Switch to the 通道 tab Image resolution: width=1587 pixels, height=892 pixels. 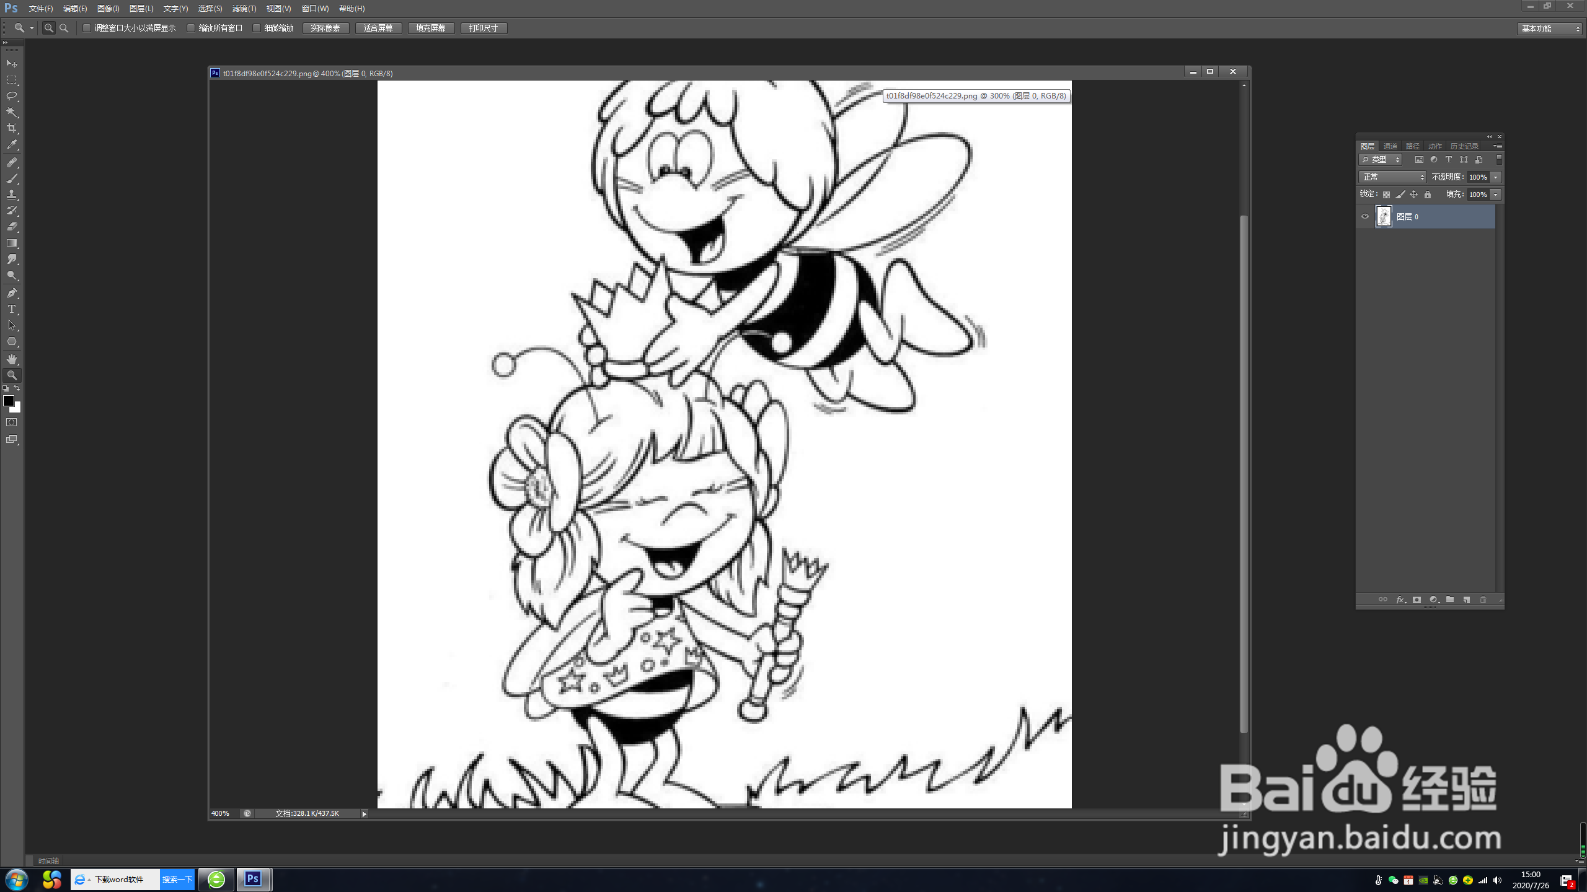click(x=1390, y=146)
